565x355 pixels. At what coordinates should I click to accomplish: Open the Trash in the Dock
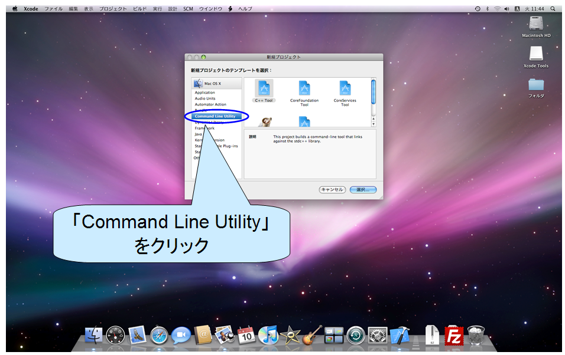pos(476,335)
